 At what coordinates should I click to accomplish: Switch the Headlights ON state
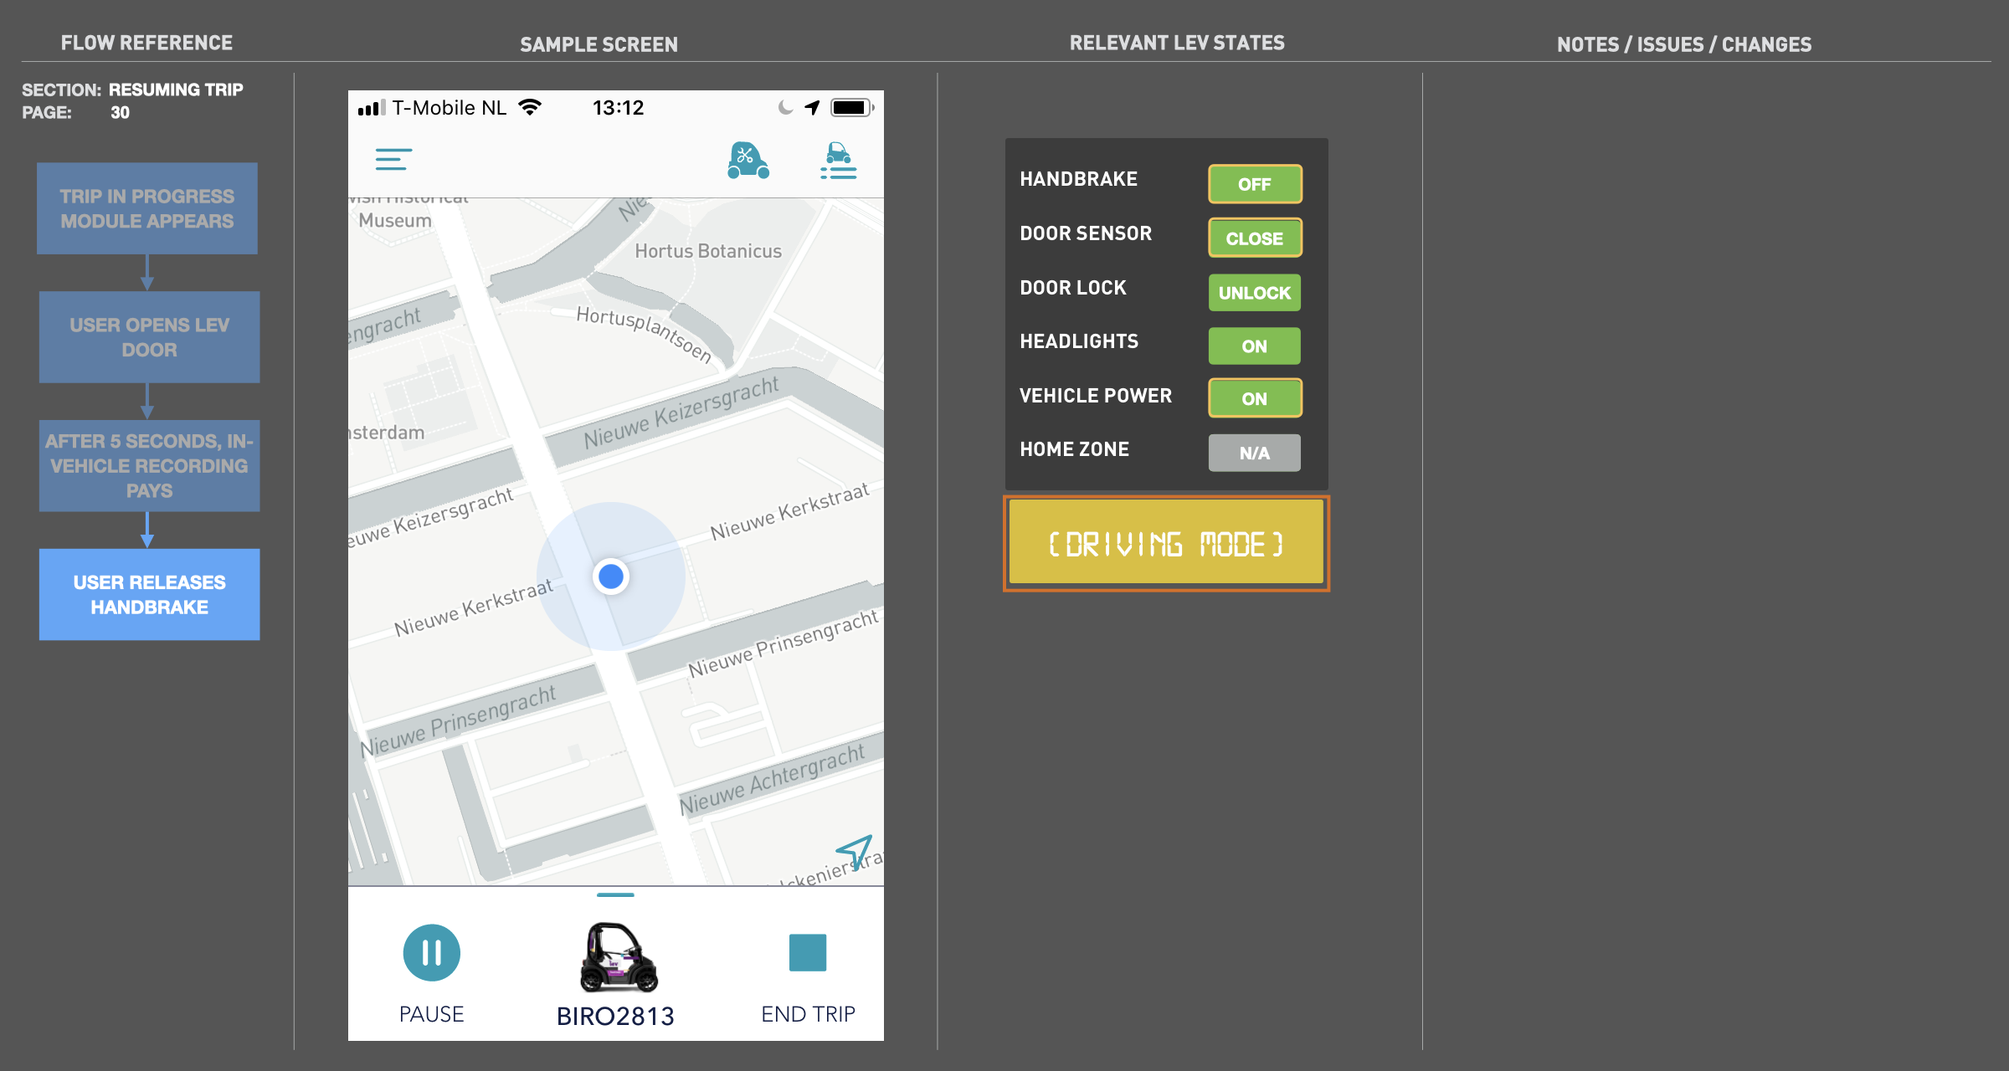point(1254,346)
